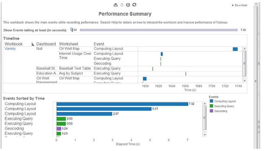The width and height of the screenshot is (264, 151).
Task: Click the Refresh icon in top toolbar
Action: (x=134, y=5)
